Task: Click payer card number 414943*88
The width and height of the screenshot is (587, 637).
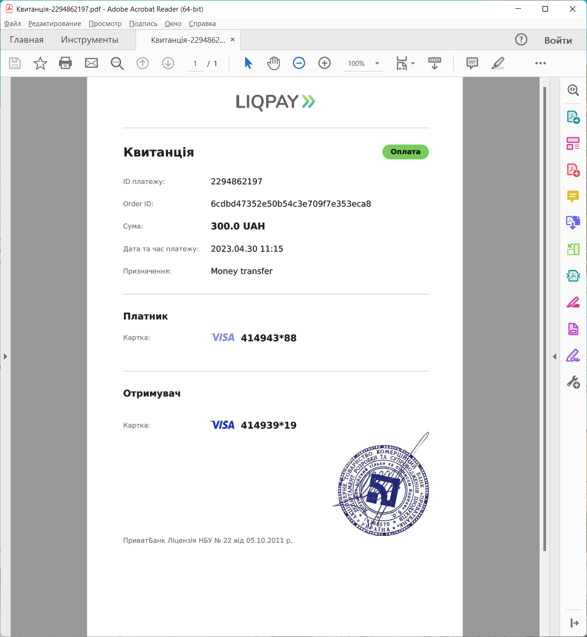Action: (x=268, y=338)
